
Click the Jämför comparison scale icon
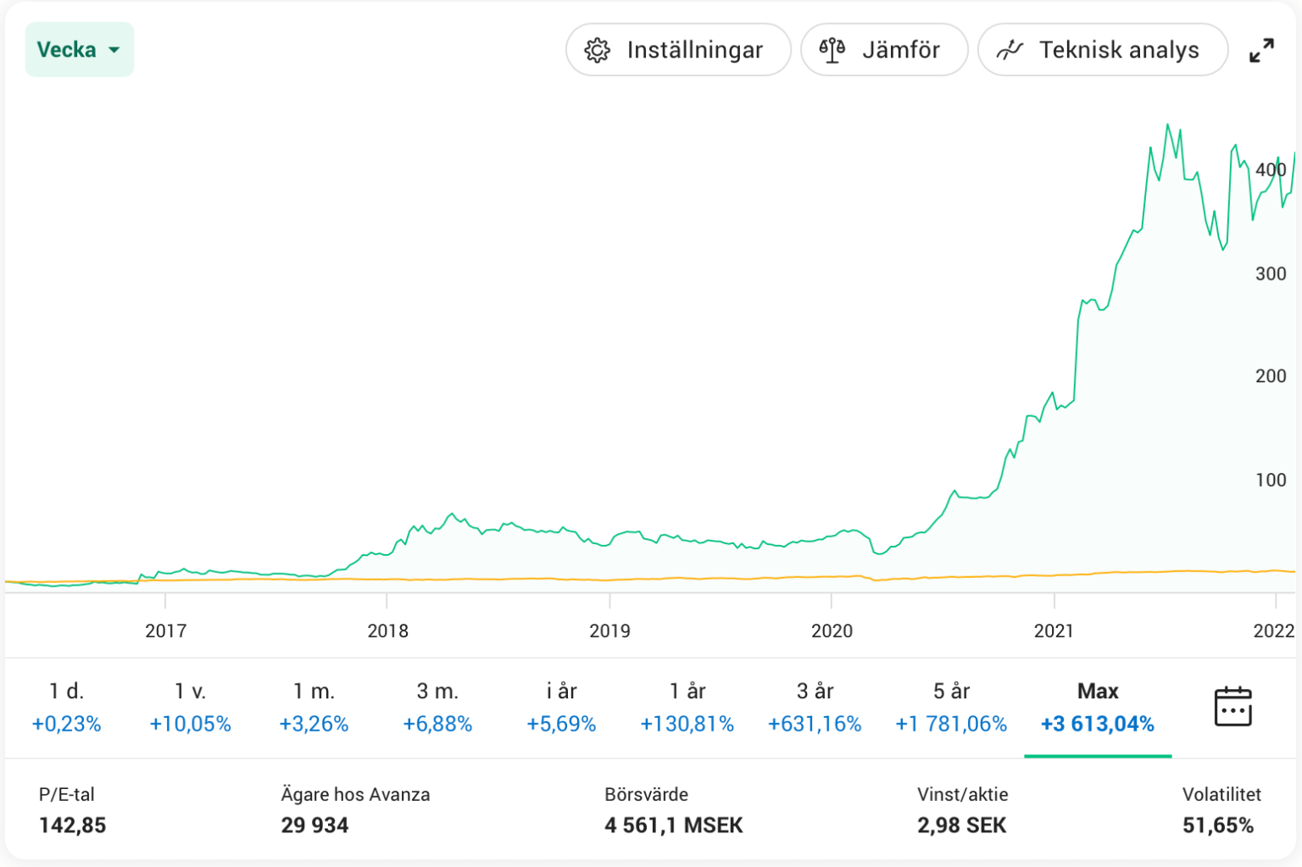tap(832, 50)
